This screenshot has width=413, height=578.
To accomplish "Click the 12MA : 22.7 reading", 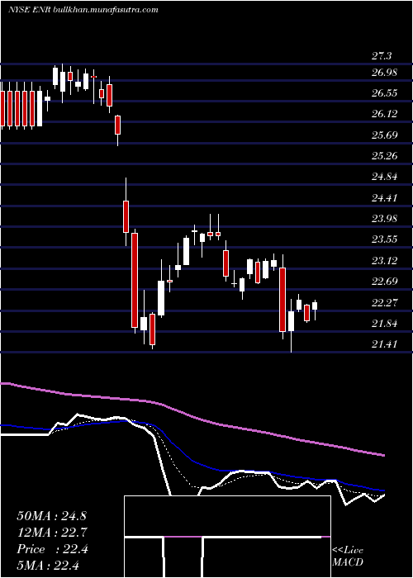I will tap(51, 533).
